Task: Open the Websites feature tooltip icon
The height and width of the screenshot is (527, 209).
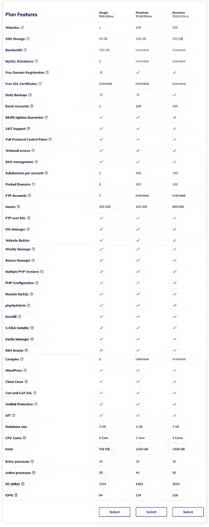Action: click(23, 28)
